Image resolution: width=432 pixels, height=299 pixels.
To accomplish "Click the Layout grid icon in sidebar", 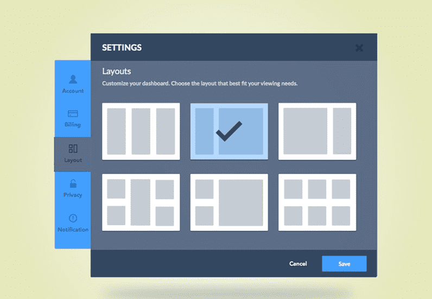I will 73,149.
